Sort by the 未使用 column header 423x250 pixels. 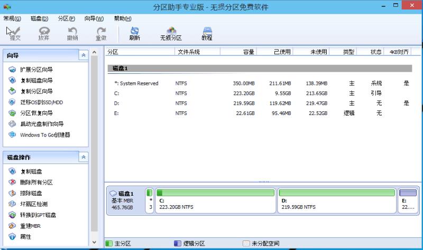click(x=311, y=52)
